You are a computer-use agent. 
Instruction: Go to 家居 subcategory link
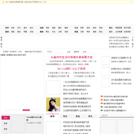[x=82, y=28]
